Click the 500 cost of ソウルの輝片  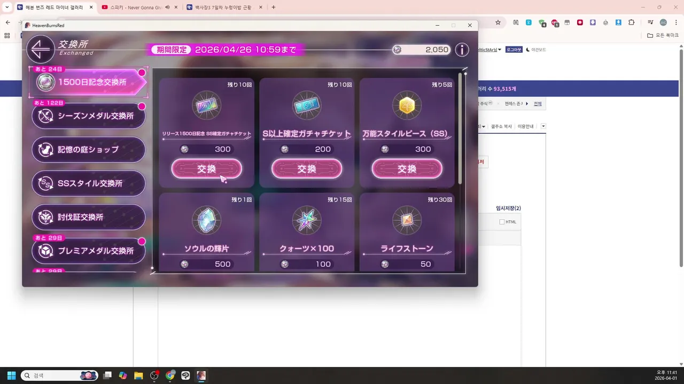(x=222, y=264)
